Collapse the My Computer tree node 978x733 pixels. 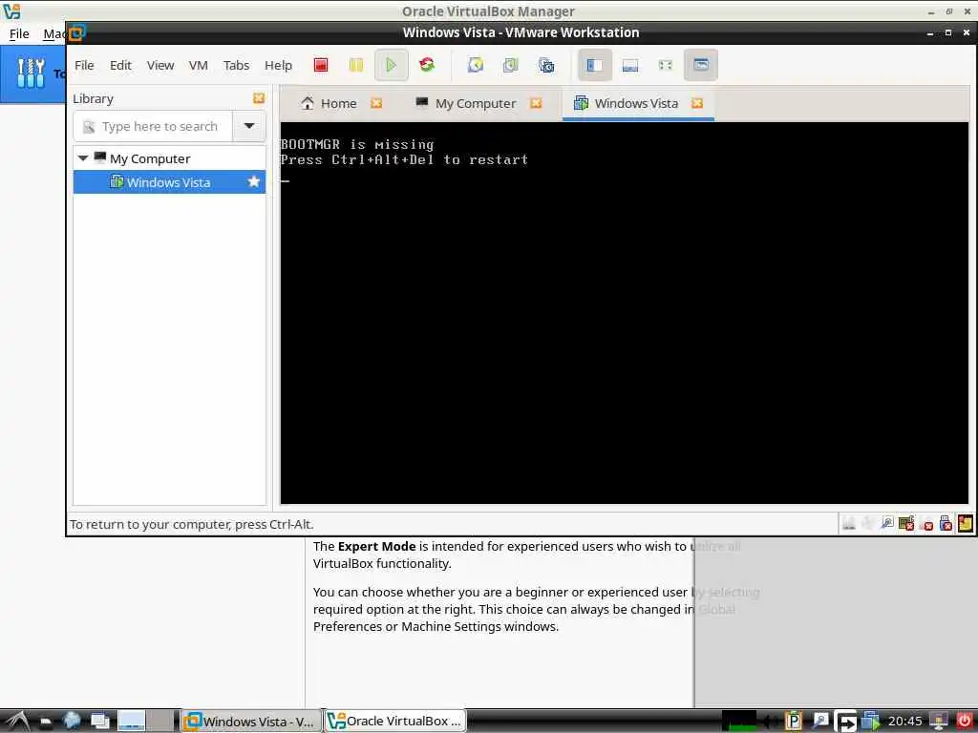[83, 158]
